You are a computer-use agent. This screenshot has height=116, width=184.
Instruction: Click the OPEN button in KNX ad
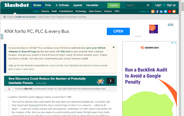pyautogui.click(x=118, y=31)
